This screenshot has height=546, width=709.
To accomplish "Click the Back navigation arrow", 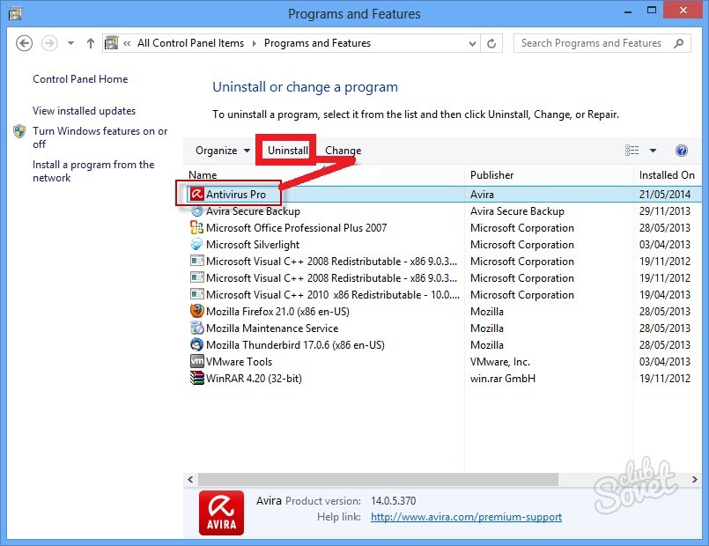I will click(x=25, y=43).
